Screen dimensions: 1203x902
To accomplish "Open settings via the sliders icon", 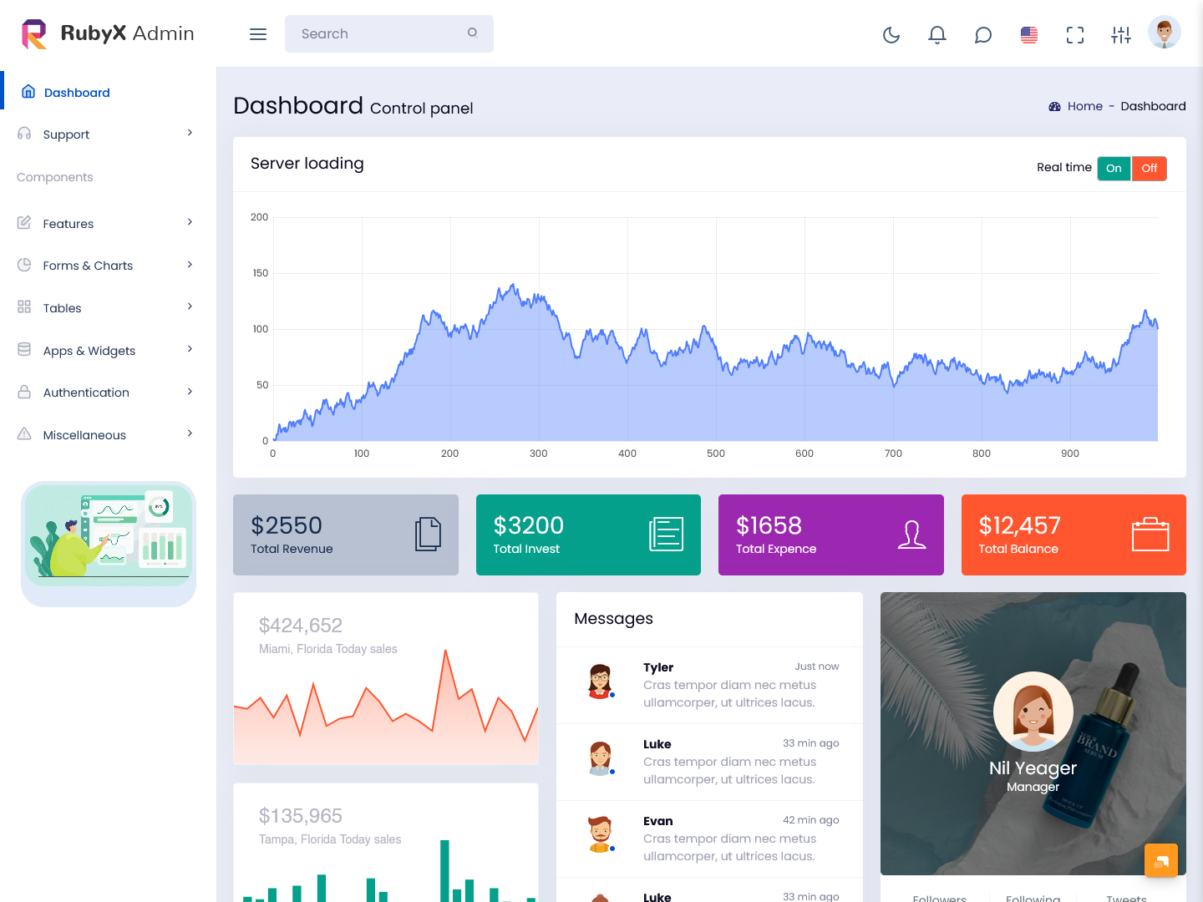I will pyautogui.click(x=1120, y=35).
